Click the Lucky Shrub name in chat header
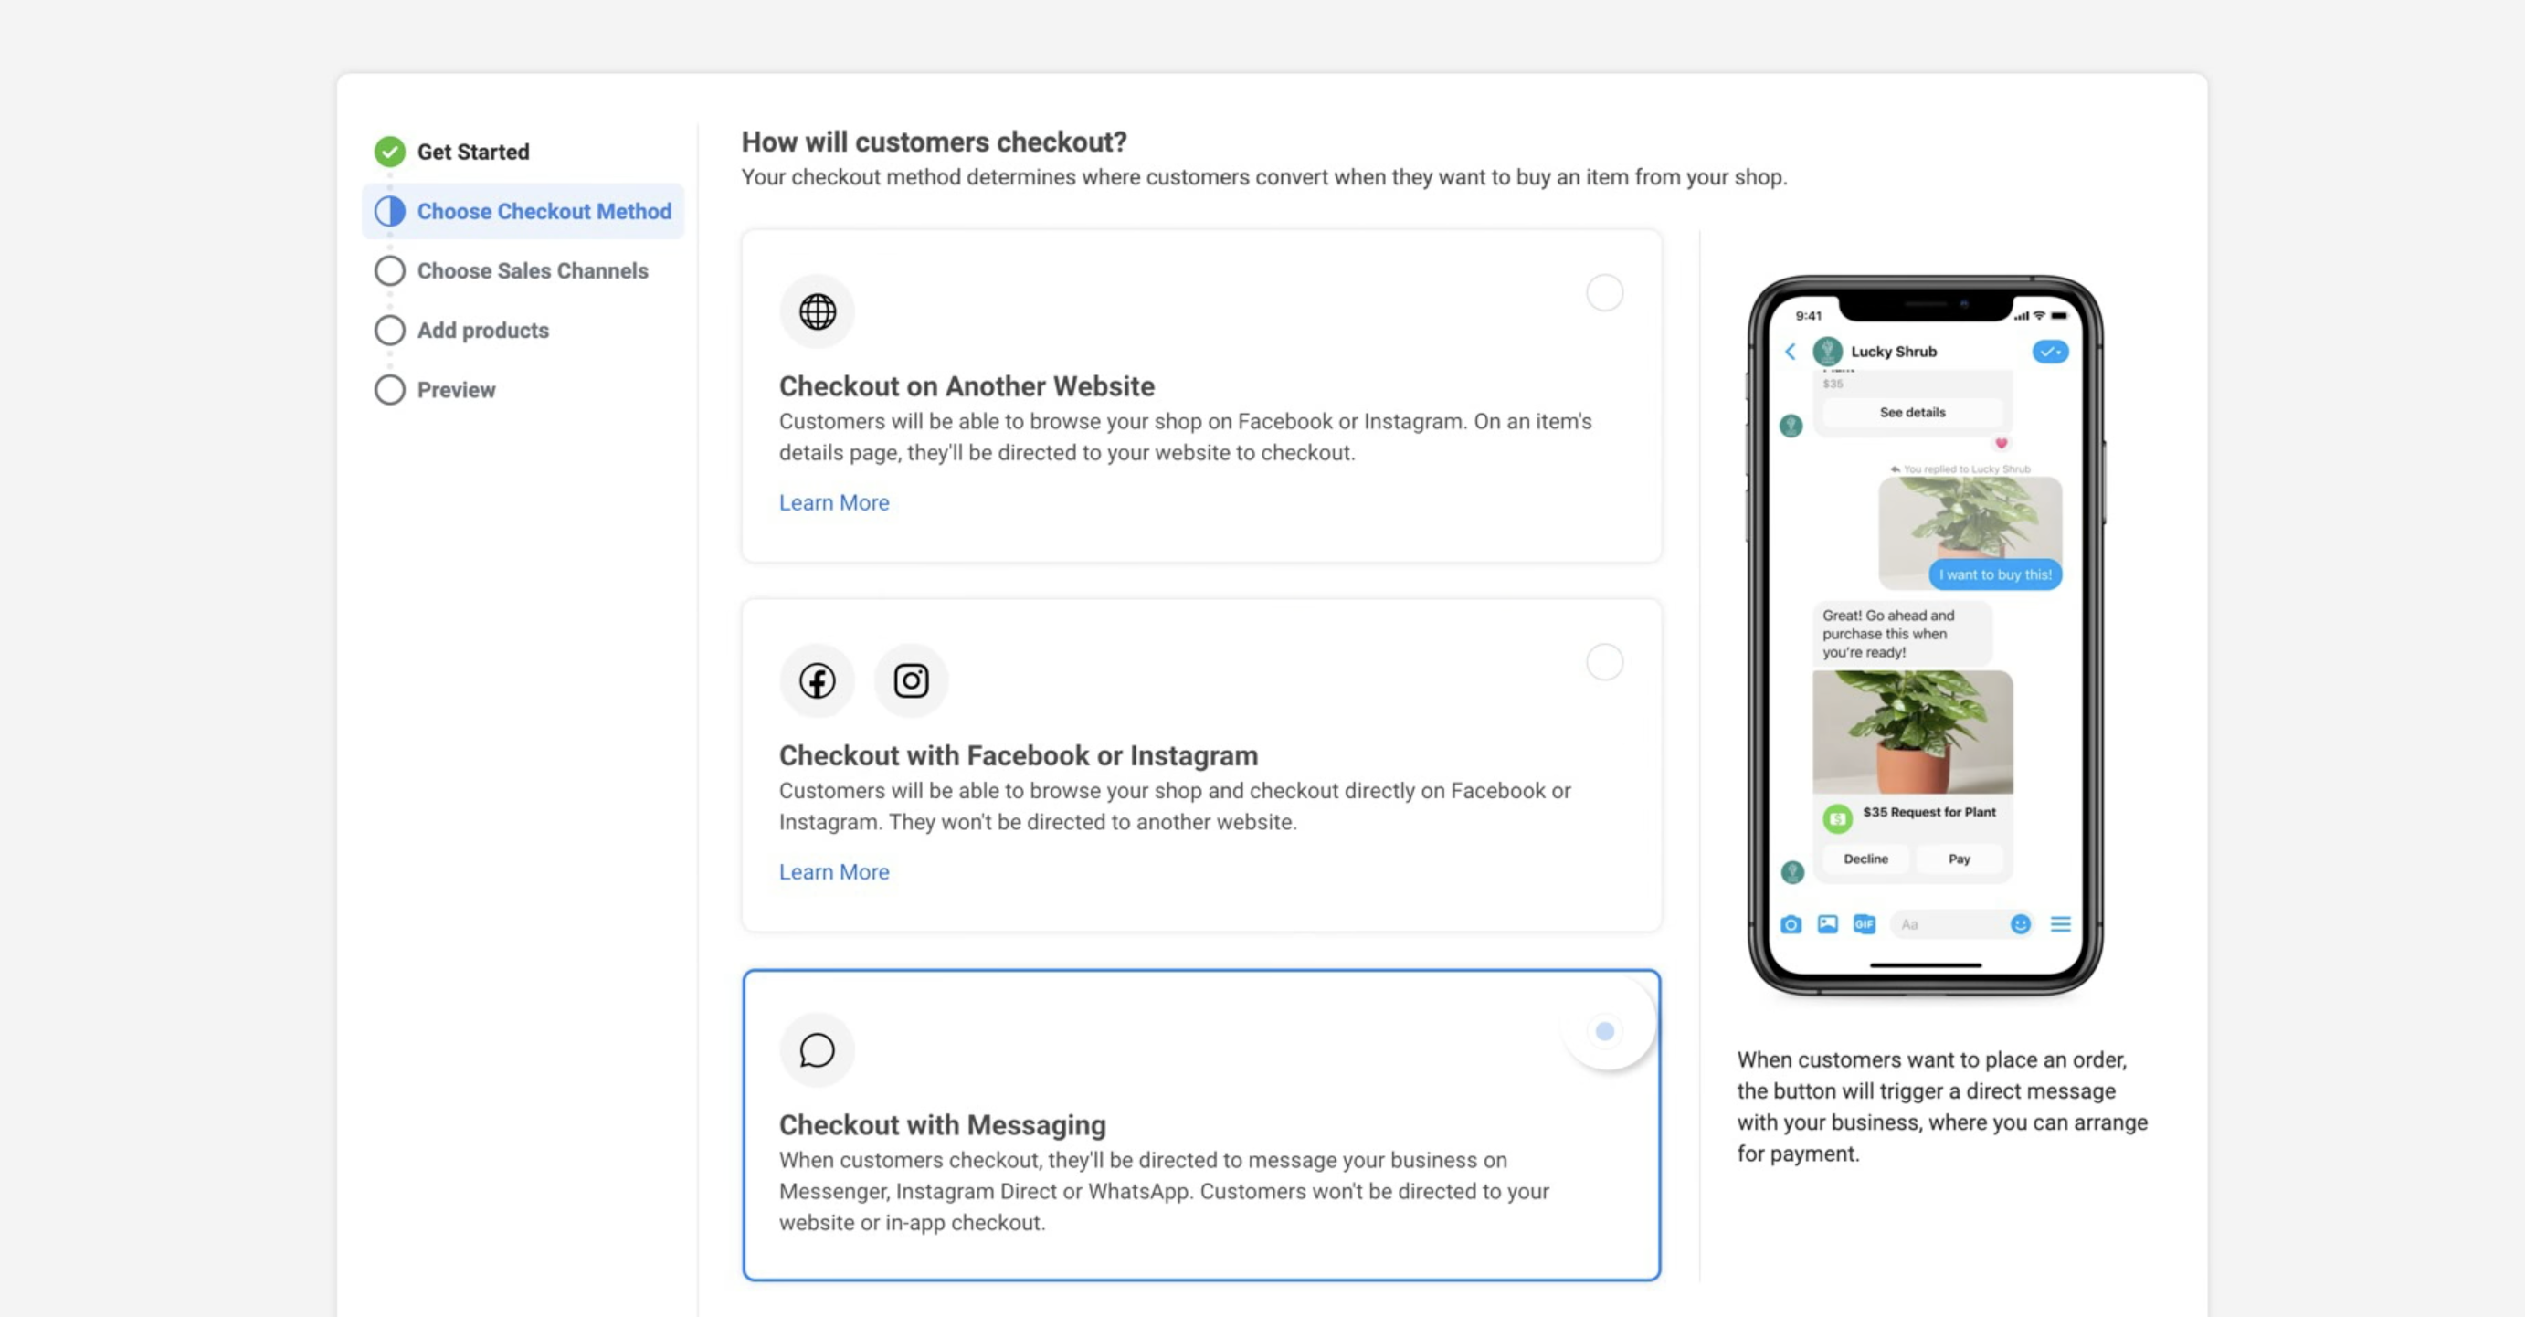The height and width of the screenshot is (1317, 2525). (1893, 352)
